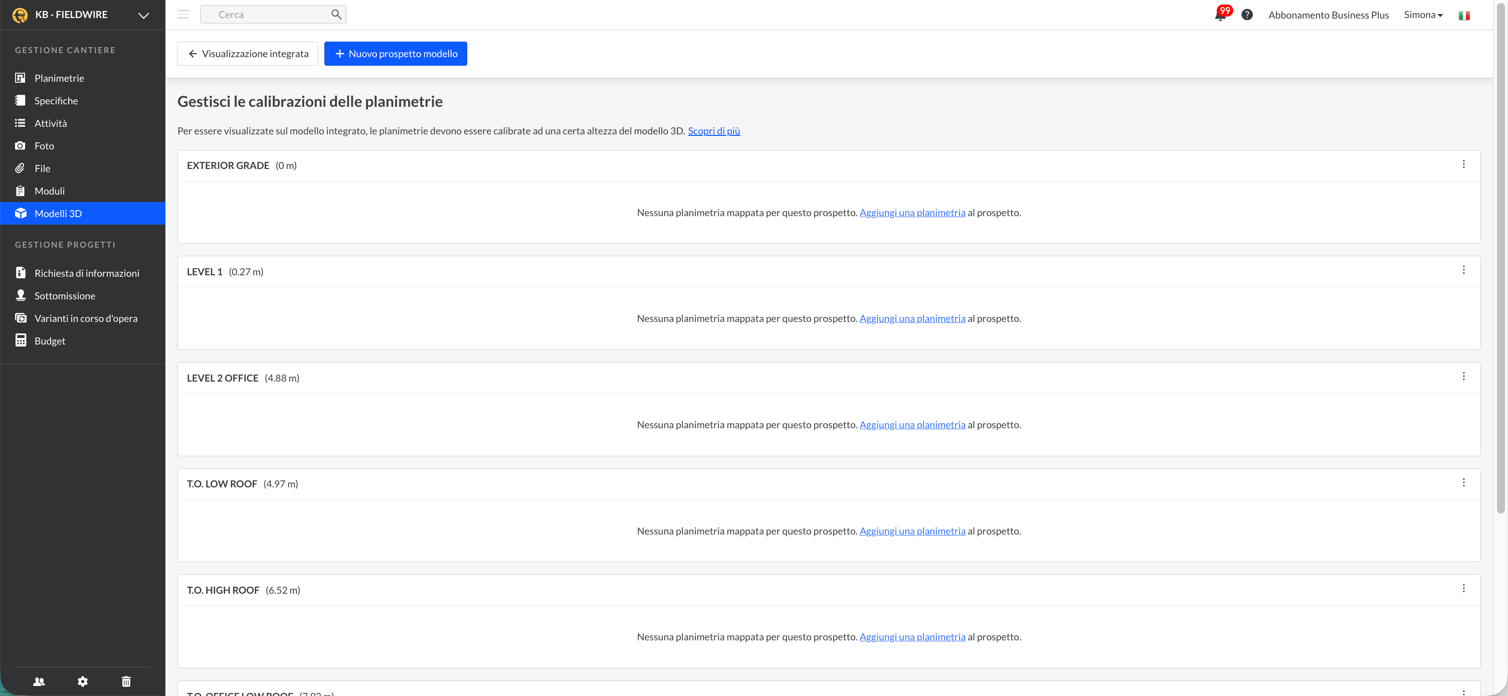Follow the Scopri di più link
The image size is (1508, 696).
click(x=713, y=130)
